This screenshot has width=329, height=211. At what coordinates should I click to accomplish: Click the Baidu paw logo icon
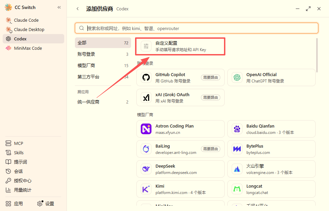[x=237, y=129]
